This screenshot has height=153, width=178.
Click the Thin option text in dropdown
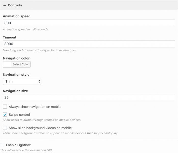point(9,81)
